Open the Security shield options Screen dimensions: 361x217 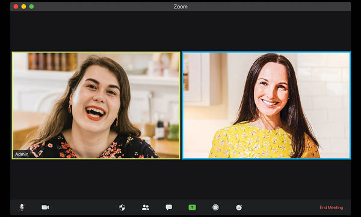pos(122,207)
